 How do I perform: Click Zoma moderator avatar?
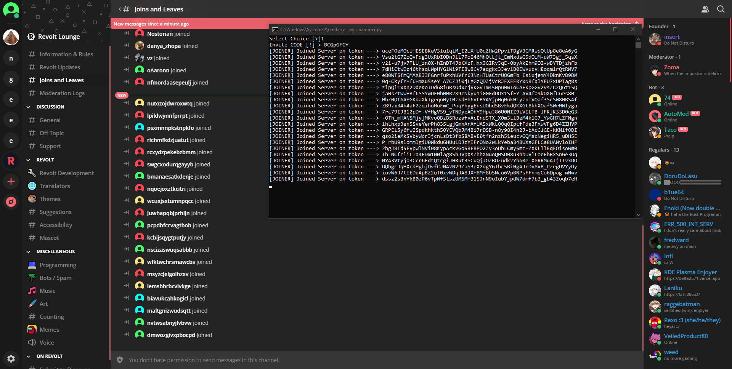click(x=655, y=70)
